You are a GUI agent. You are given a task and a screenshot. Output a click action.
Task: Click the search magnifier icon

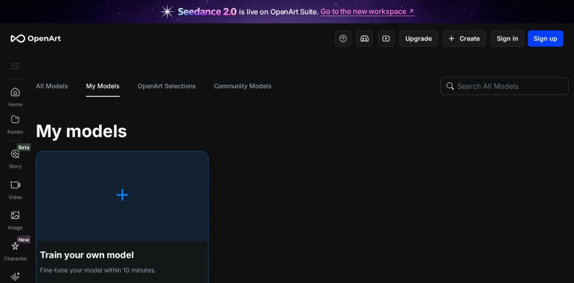[x=450, y=86]
